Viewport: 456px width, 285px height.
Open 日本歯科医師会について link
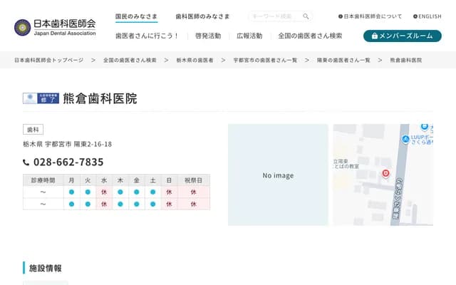pos(370,16)
